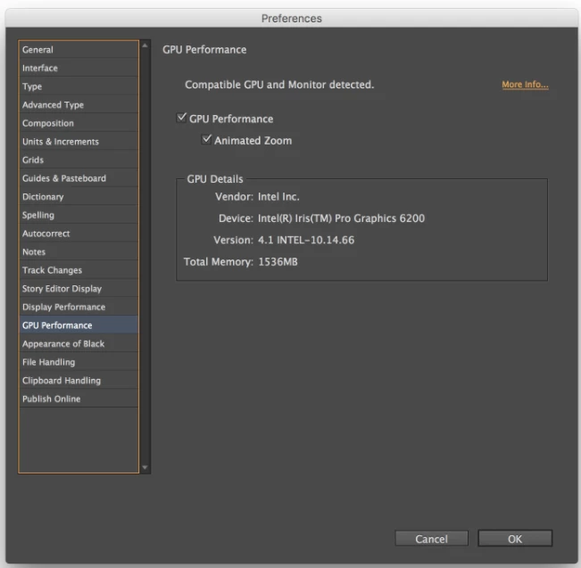Click the total memory value 1536MB
This screenshot has width=581, height=568.
tap(278, 262)
